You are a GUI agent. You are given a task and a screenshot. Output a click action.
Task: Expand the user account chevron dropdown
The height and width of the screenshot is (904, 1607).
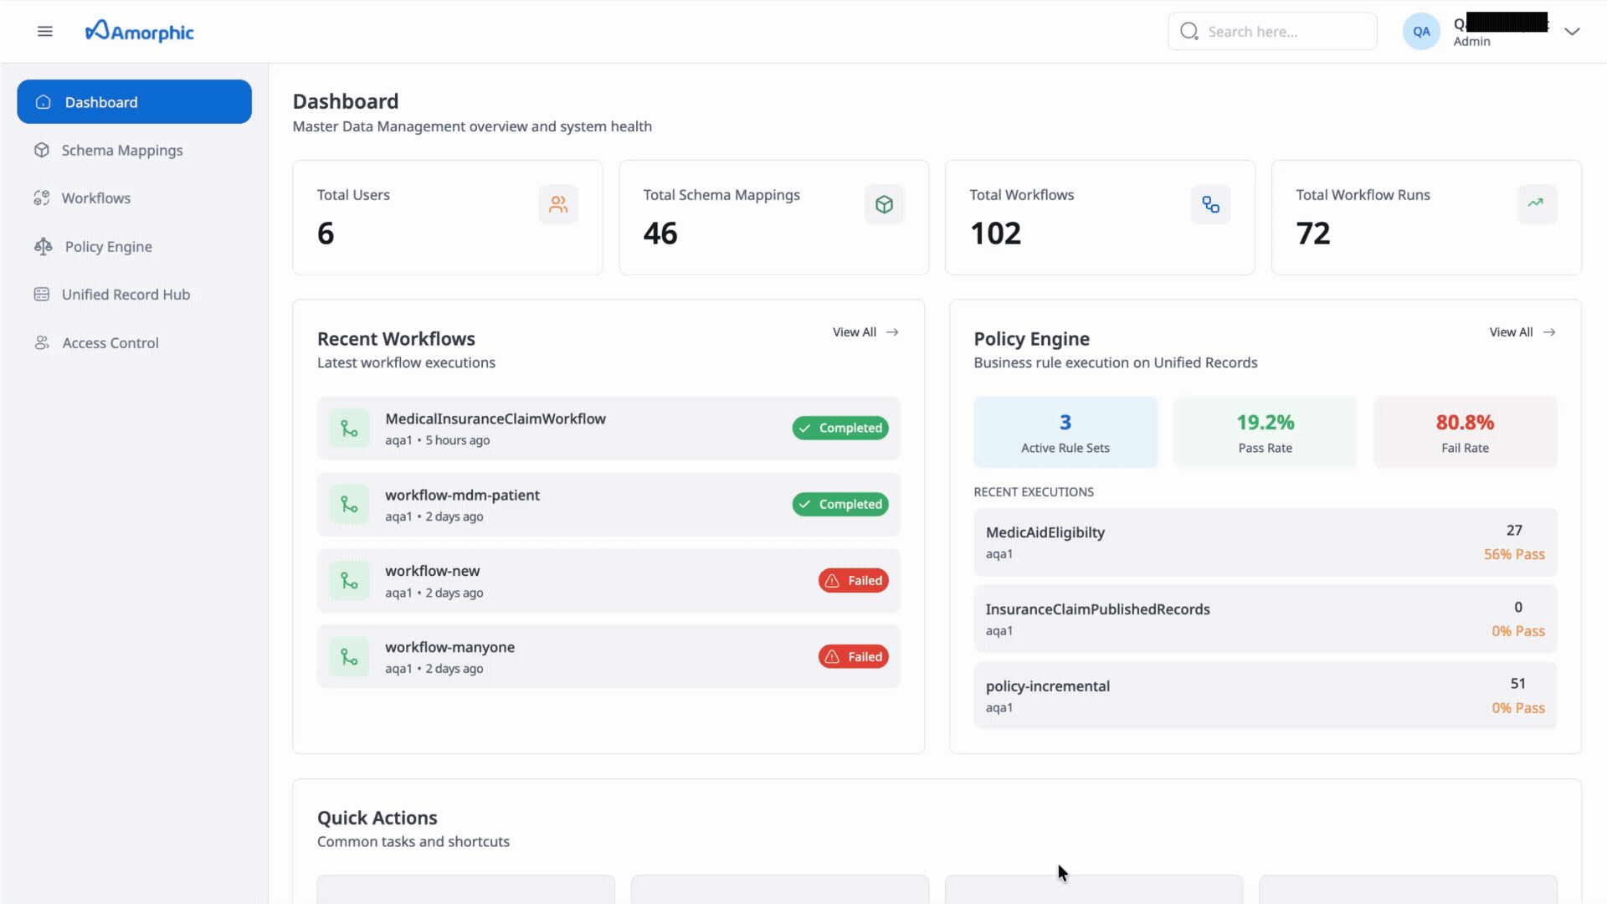(1572, 32)
